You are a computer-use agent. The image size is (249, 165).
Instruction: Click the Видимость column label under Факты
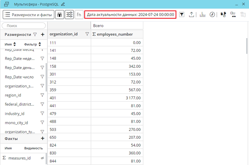34,148
